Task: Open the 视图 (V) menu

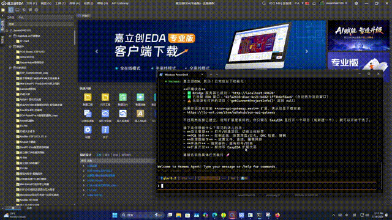Action: click(x=46, y=3)
